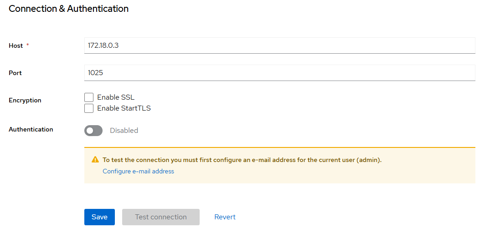
Task: Click the "Enable StartTLS" label text
Action: [x=124, y=108]
